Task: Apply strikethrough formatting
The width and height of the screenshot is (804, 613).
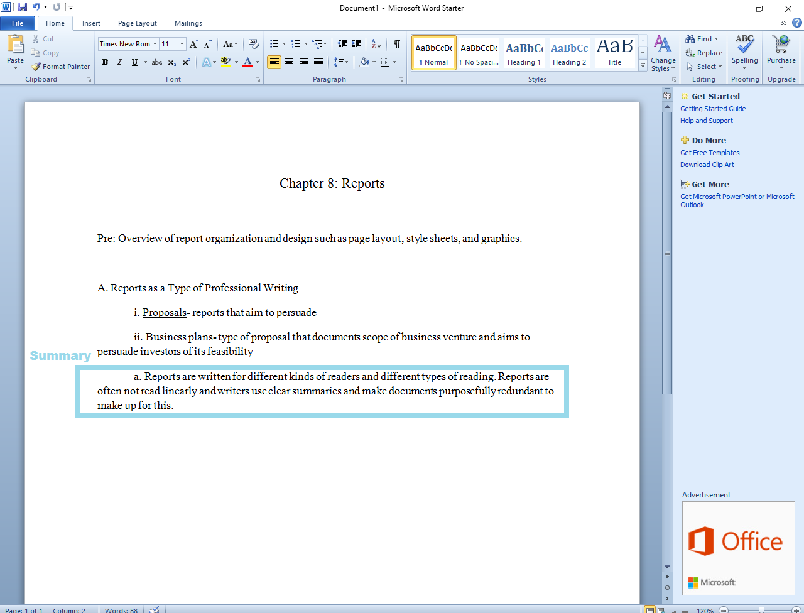Action: pos(156,62)
